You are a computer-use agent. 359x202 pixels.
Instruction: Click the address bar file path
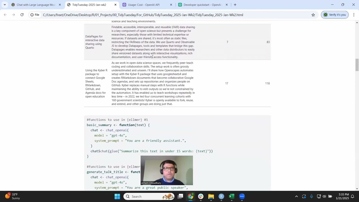[143, 15]
